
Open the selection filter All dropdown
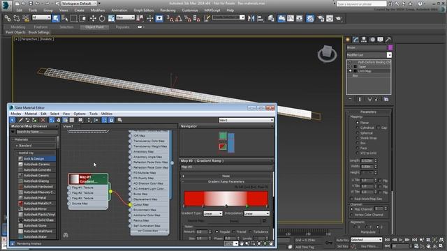[41, 17]
